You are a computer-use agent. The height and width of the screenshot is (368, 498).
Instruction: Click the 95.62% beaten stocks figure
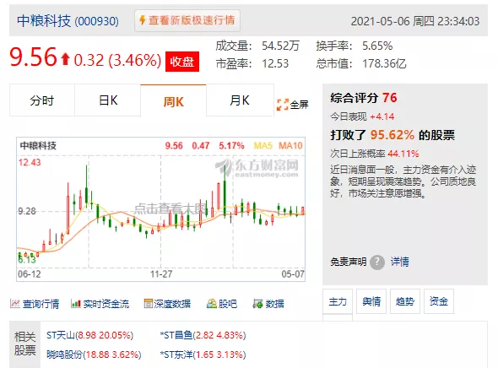[392, 135]
